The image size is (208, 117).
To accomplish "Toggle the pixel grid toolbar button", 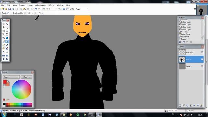I will click(64, 9).
